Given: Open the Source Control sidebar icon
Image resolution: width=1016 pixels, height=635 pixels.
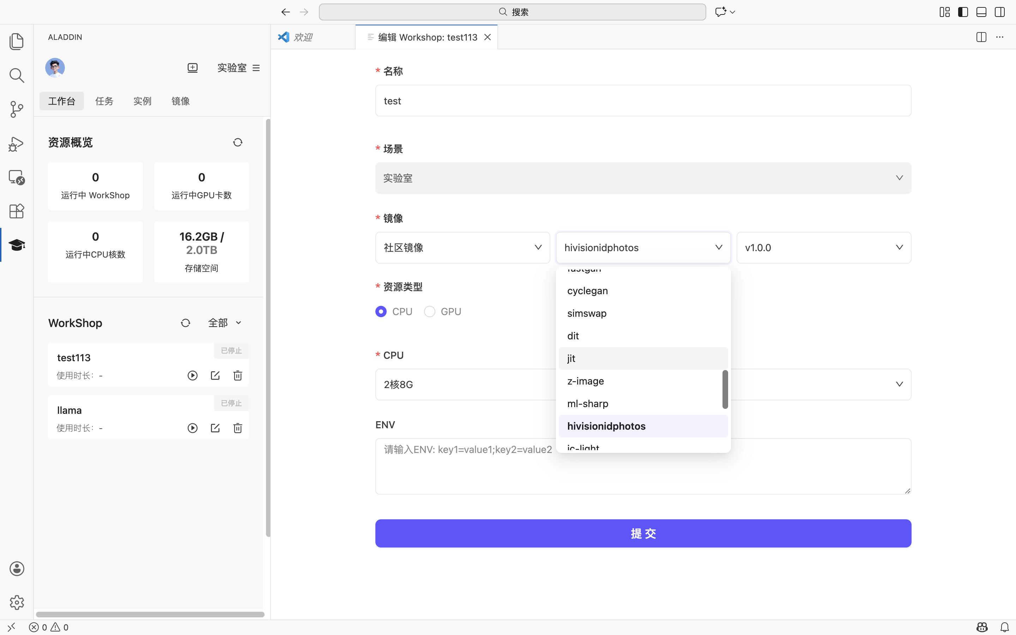Looking at the screenshot, I should point(16,109).
